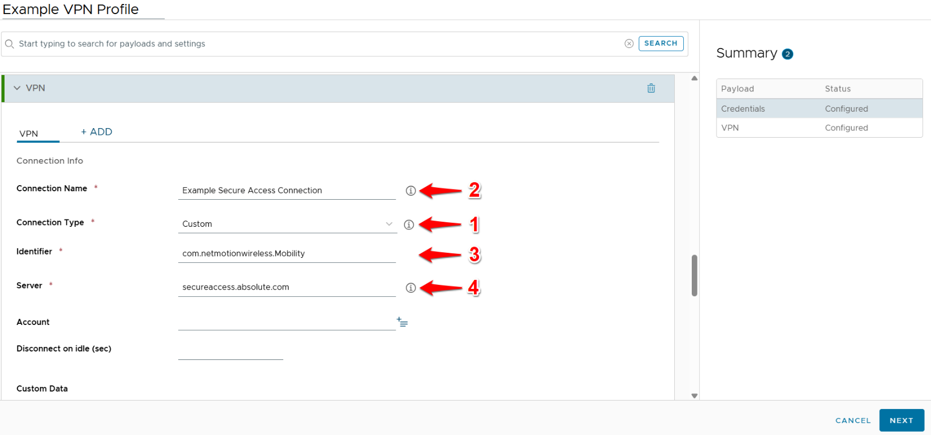Show info for Server field

[411, 288]
